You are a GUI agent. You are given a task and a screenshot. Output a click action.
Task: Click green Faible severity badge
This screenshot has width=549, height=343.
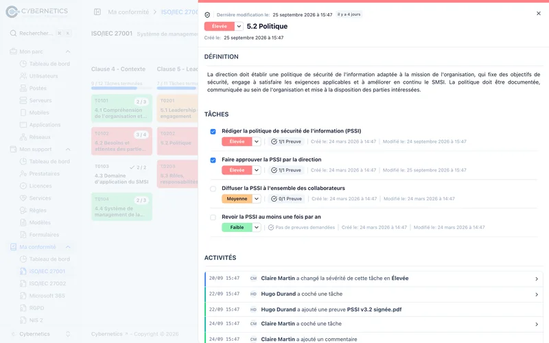click(237, 228)
